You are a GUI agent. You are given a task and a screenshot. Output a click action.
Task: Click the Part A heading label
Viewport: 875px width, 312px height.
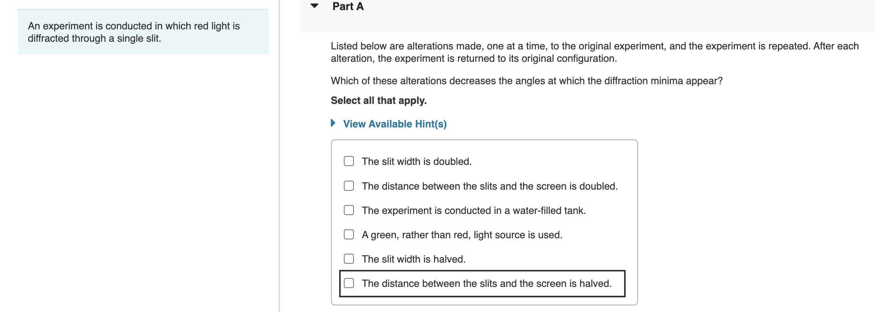347,6
